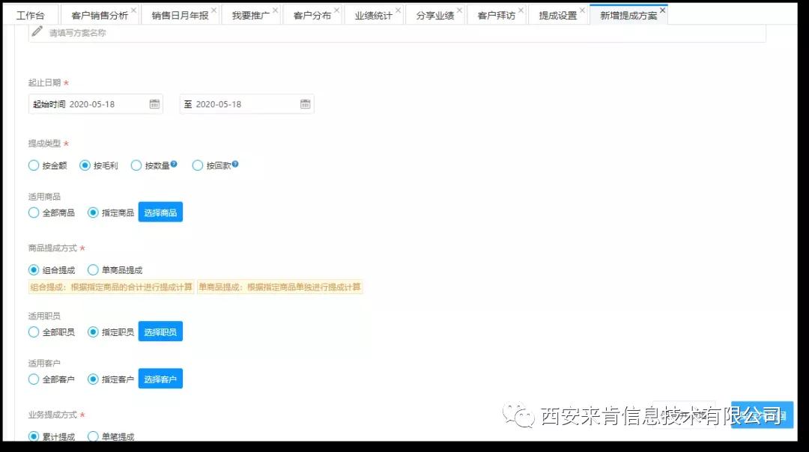Image resolution: width=809 pixels, height=452 pixels.
Task: Close the 客户销售分析 tab
Action: pos(133,10)
